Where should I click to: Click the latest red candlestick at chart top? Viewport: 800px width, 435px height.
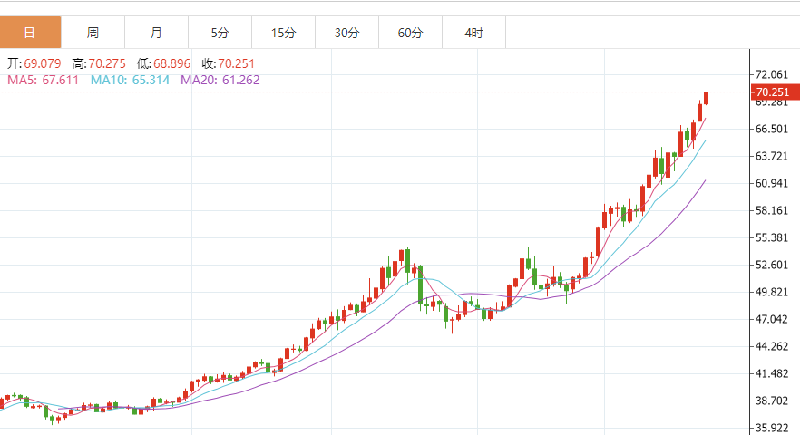pyautogui.click(x=706, y=98)
